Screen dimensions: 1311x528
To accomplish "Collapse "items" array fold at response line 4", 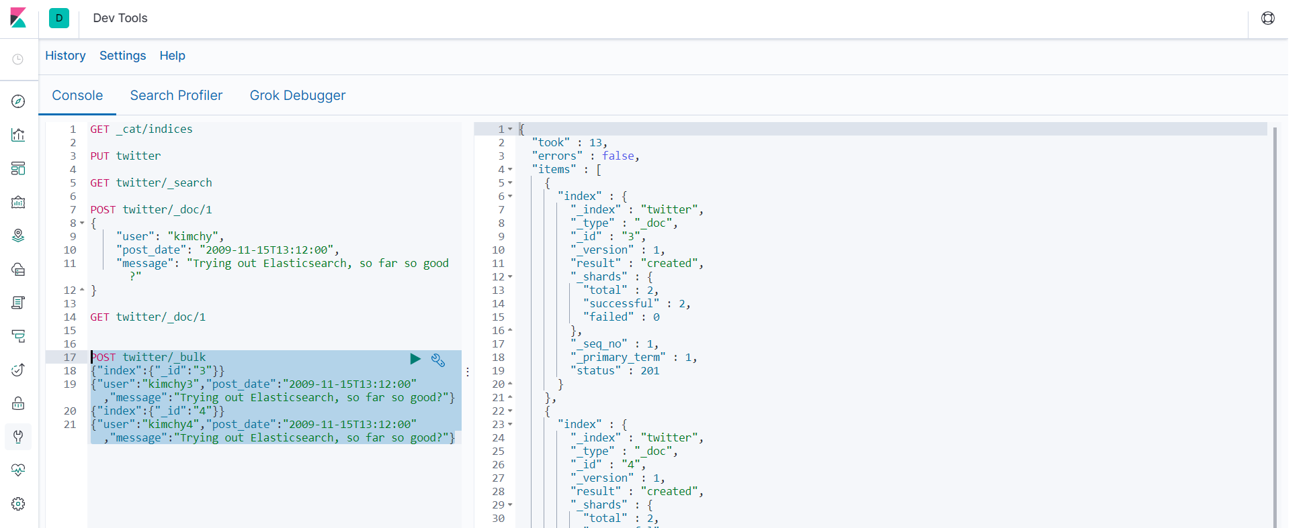I will [510, 169].
